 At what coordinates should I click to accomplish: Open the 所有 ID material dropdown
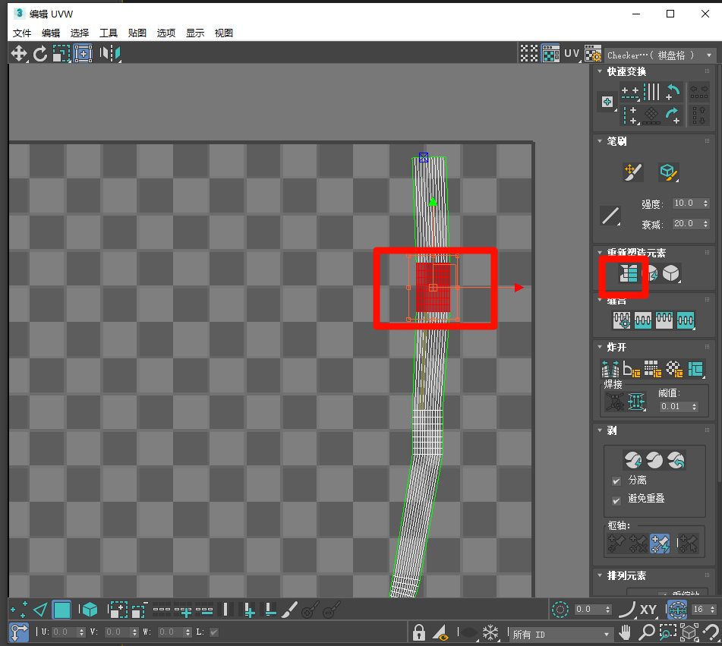click(x=562, y=633)
